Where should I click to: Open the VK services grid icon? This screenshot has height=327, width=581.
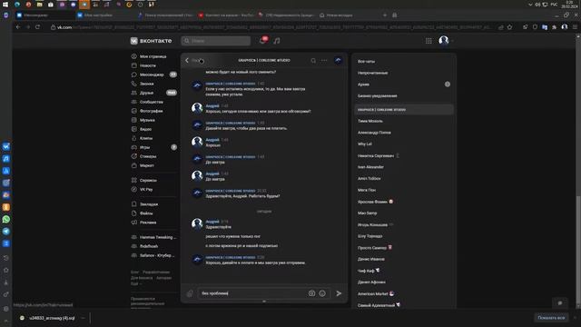click(428, 41)
